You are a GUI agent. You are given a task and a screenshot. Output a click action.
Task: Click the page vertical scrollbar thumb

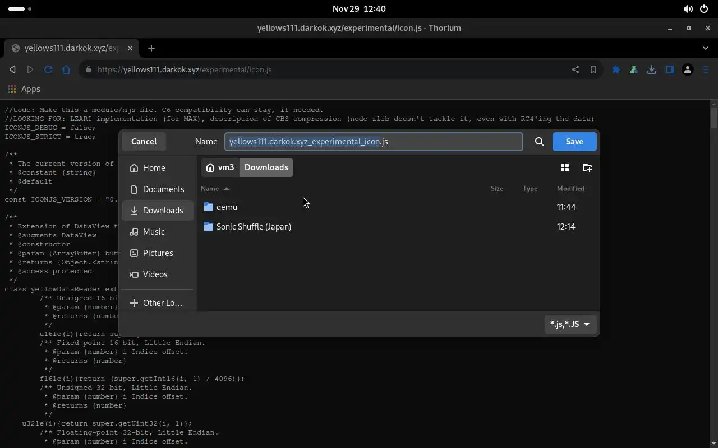click(x=714, y=118)
